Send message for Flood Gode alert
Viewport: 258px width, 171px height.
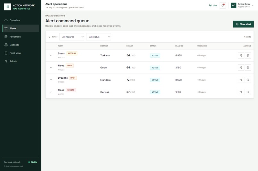pos(241,68)
